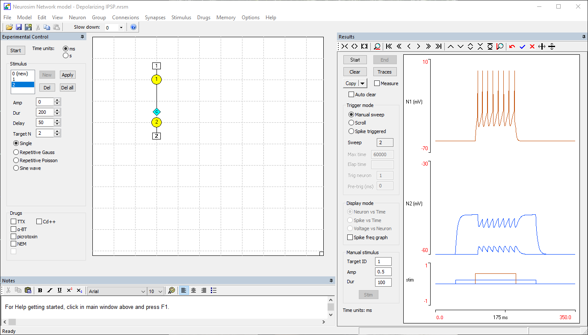Image resolution: width=588 pixels, height=335 pixels.
Task: Select the Repetitive Poisson radio button
Action: pyautogui.click(x=16, y=160)
